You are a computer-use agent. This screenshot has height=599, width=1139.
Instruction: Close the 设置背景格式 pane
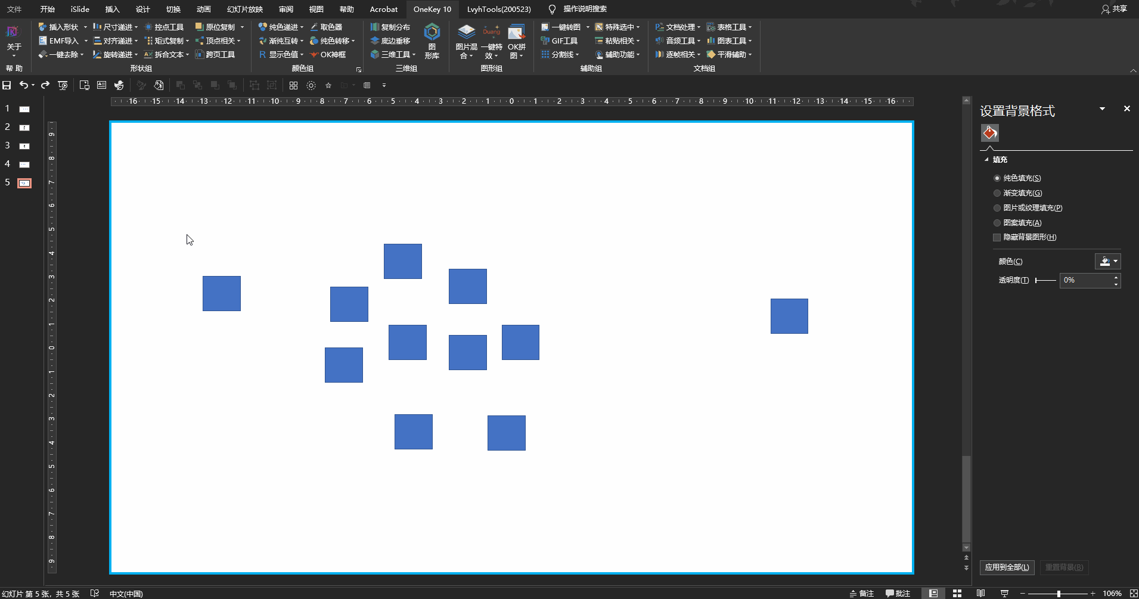1126,108
